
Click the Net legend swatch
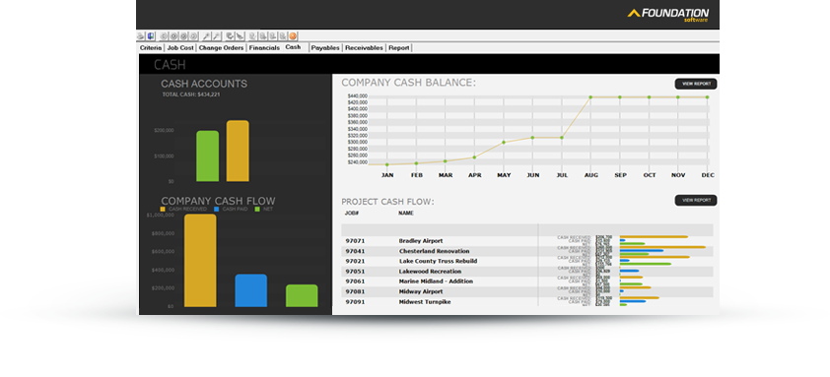(258, 210)
